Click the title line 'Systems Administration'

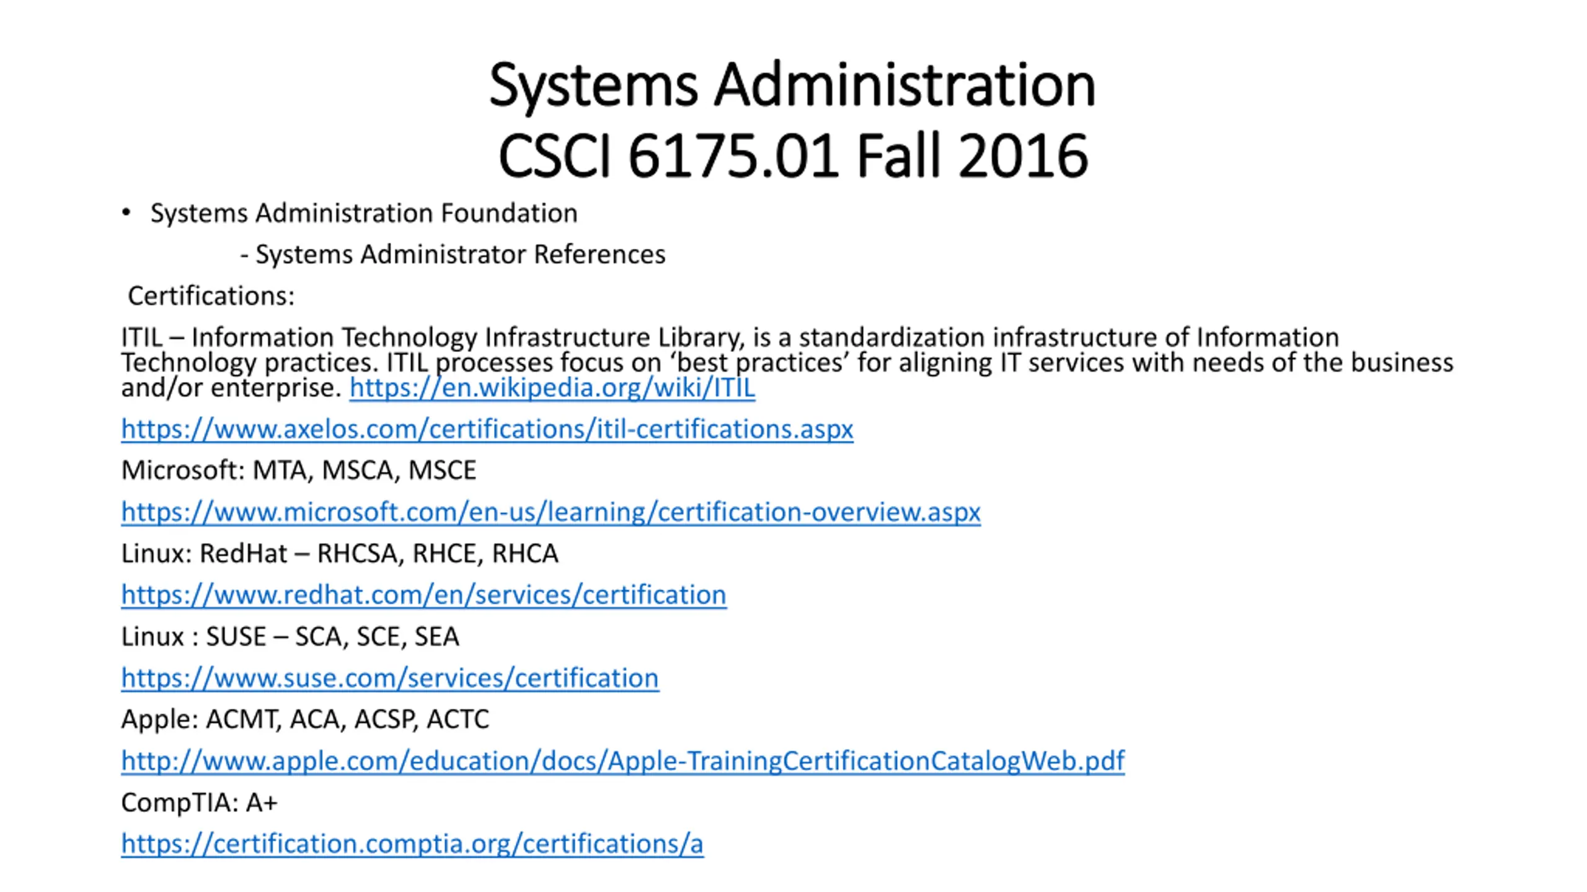[x=792, y=85]
